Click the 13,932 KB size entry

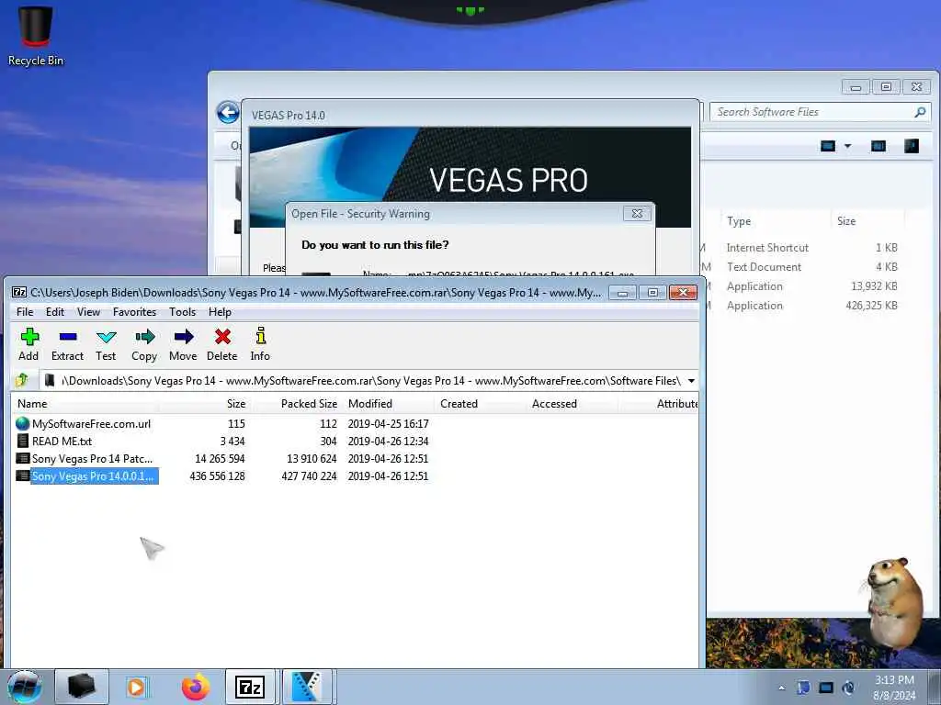tap(875, 286)
